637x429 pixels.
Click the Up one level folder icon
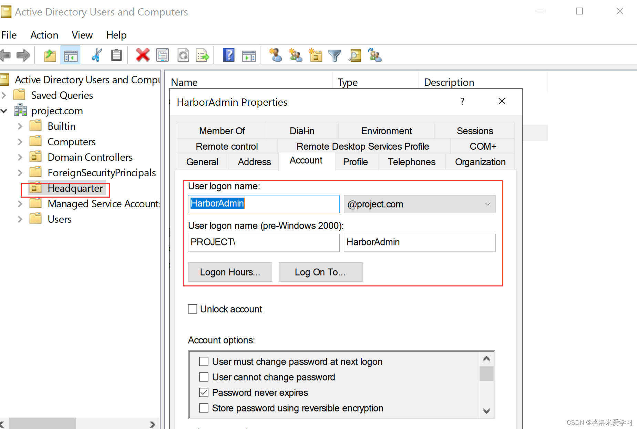point(50,55)
